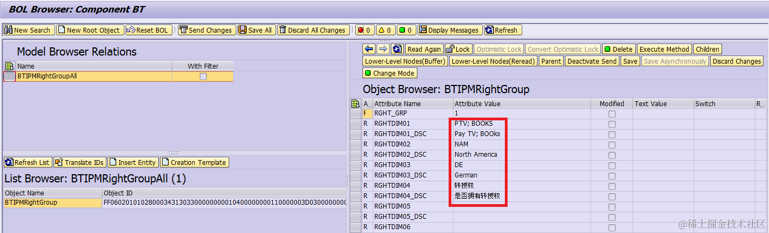Click the refresh icon beside Read Again
Viewport: 769px width, 233px height.
[x=397, y=49]
